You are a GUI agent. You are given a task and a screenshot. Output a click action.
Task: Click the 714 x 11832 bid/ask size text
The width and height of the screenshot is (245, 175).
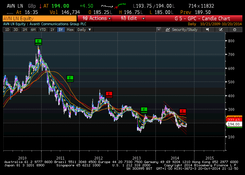pyautogui.click(x=201, y=6)
